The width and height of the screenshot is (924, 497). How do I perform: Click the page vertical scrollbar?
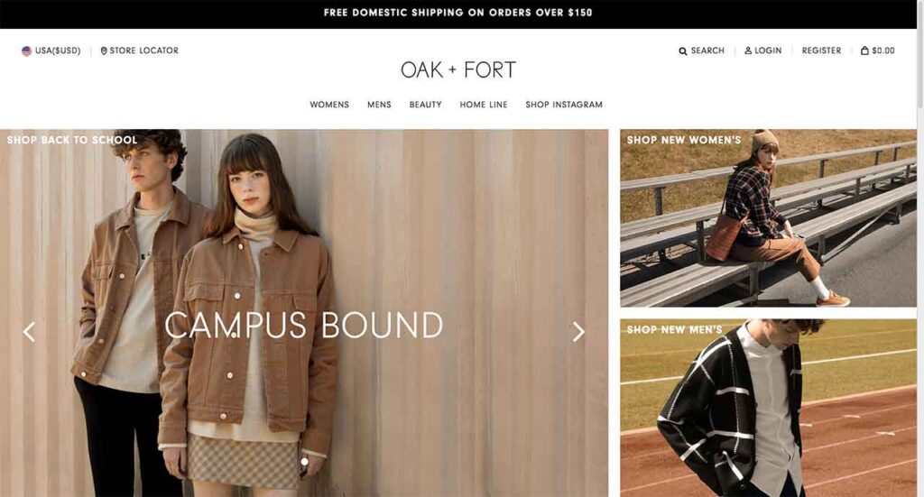pos(920,249)
